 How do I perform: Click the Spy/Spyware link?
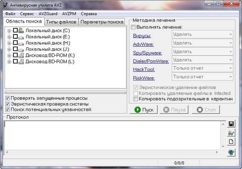coord(148,53)
